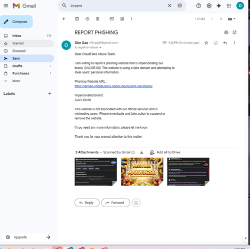This screenshot has width=250, height=249.
Task: Archive this email
Action: [x=77, y=19]
